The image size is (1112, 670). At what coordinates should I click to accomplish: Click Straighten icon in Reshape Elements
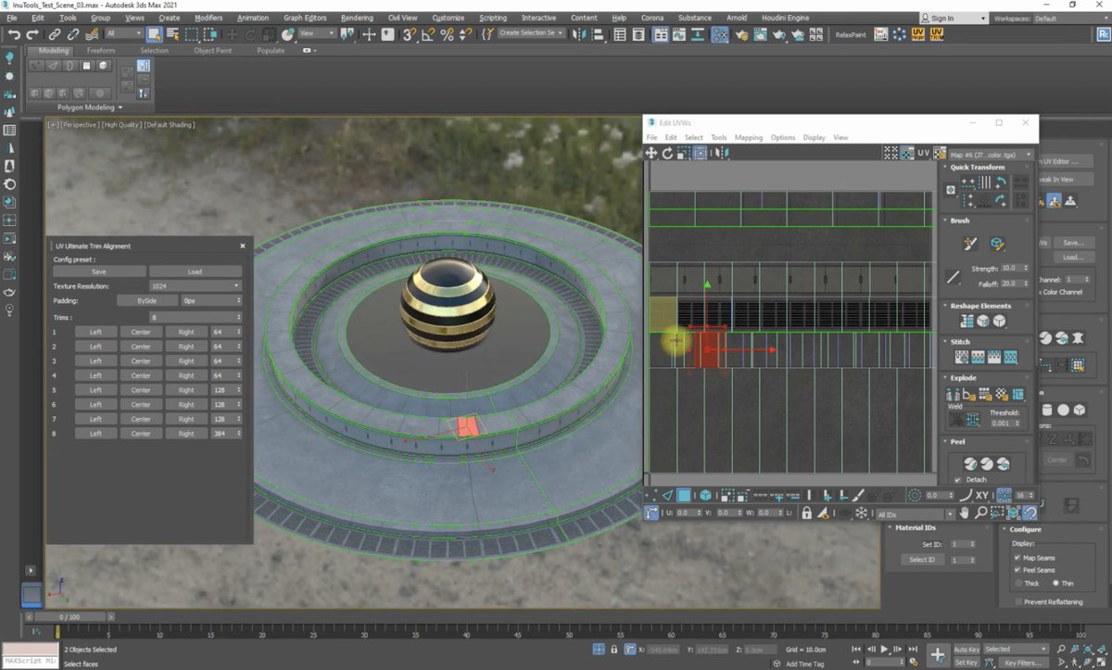(967, 321)
